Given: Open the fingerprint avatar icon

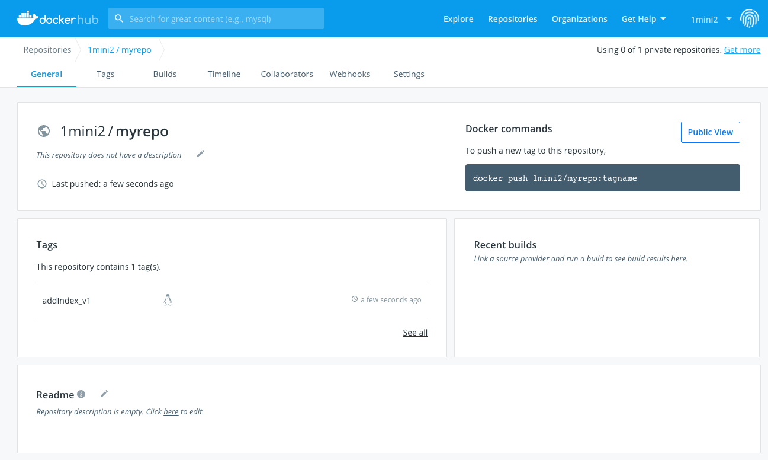Looking at the screenshot, I should [x=750, y=18].
